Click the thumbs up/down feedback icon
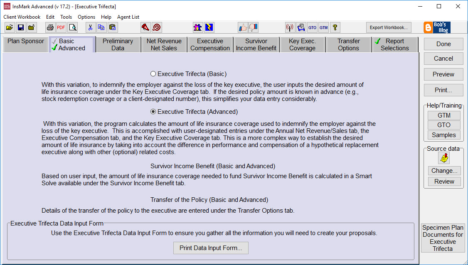This screenshot has width=468, height=265. coord(248,27)
